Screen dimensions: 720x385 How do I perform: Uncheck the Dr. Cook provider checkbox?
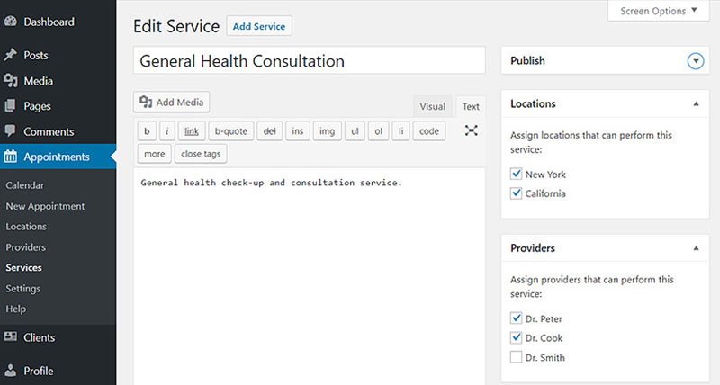pos(516,337)
